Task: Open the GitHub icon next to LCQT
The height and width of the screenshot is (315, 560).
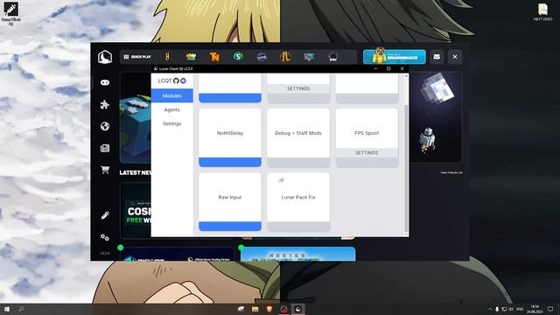Action: pyautogui.click(x=176, y=80)
